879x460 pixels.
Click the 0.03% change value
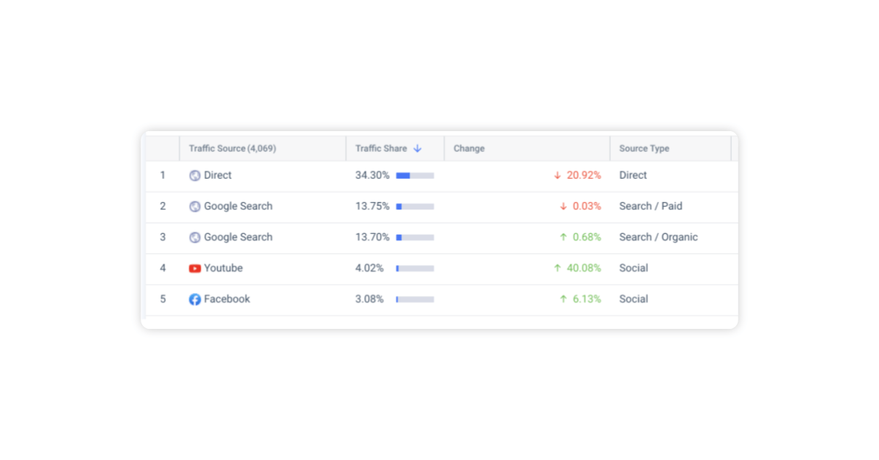(587, 207)
